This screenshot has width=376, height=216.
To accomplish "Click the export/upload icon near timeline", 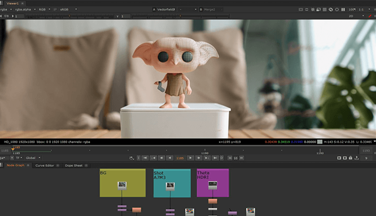I will (x=357, y=158).
